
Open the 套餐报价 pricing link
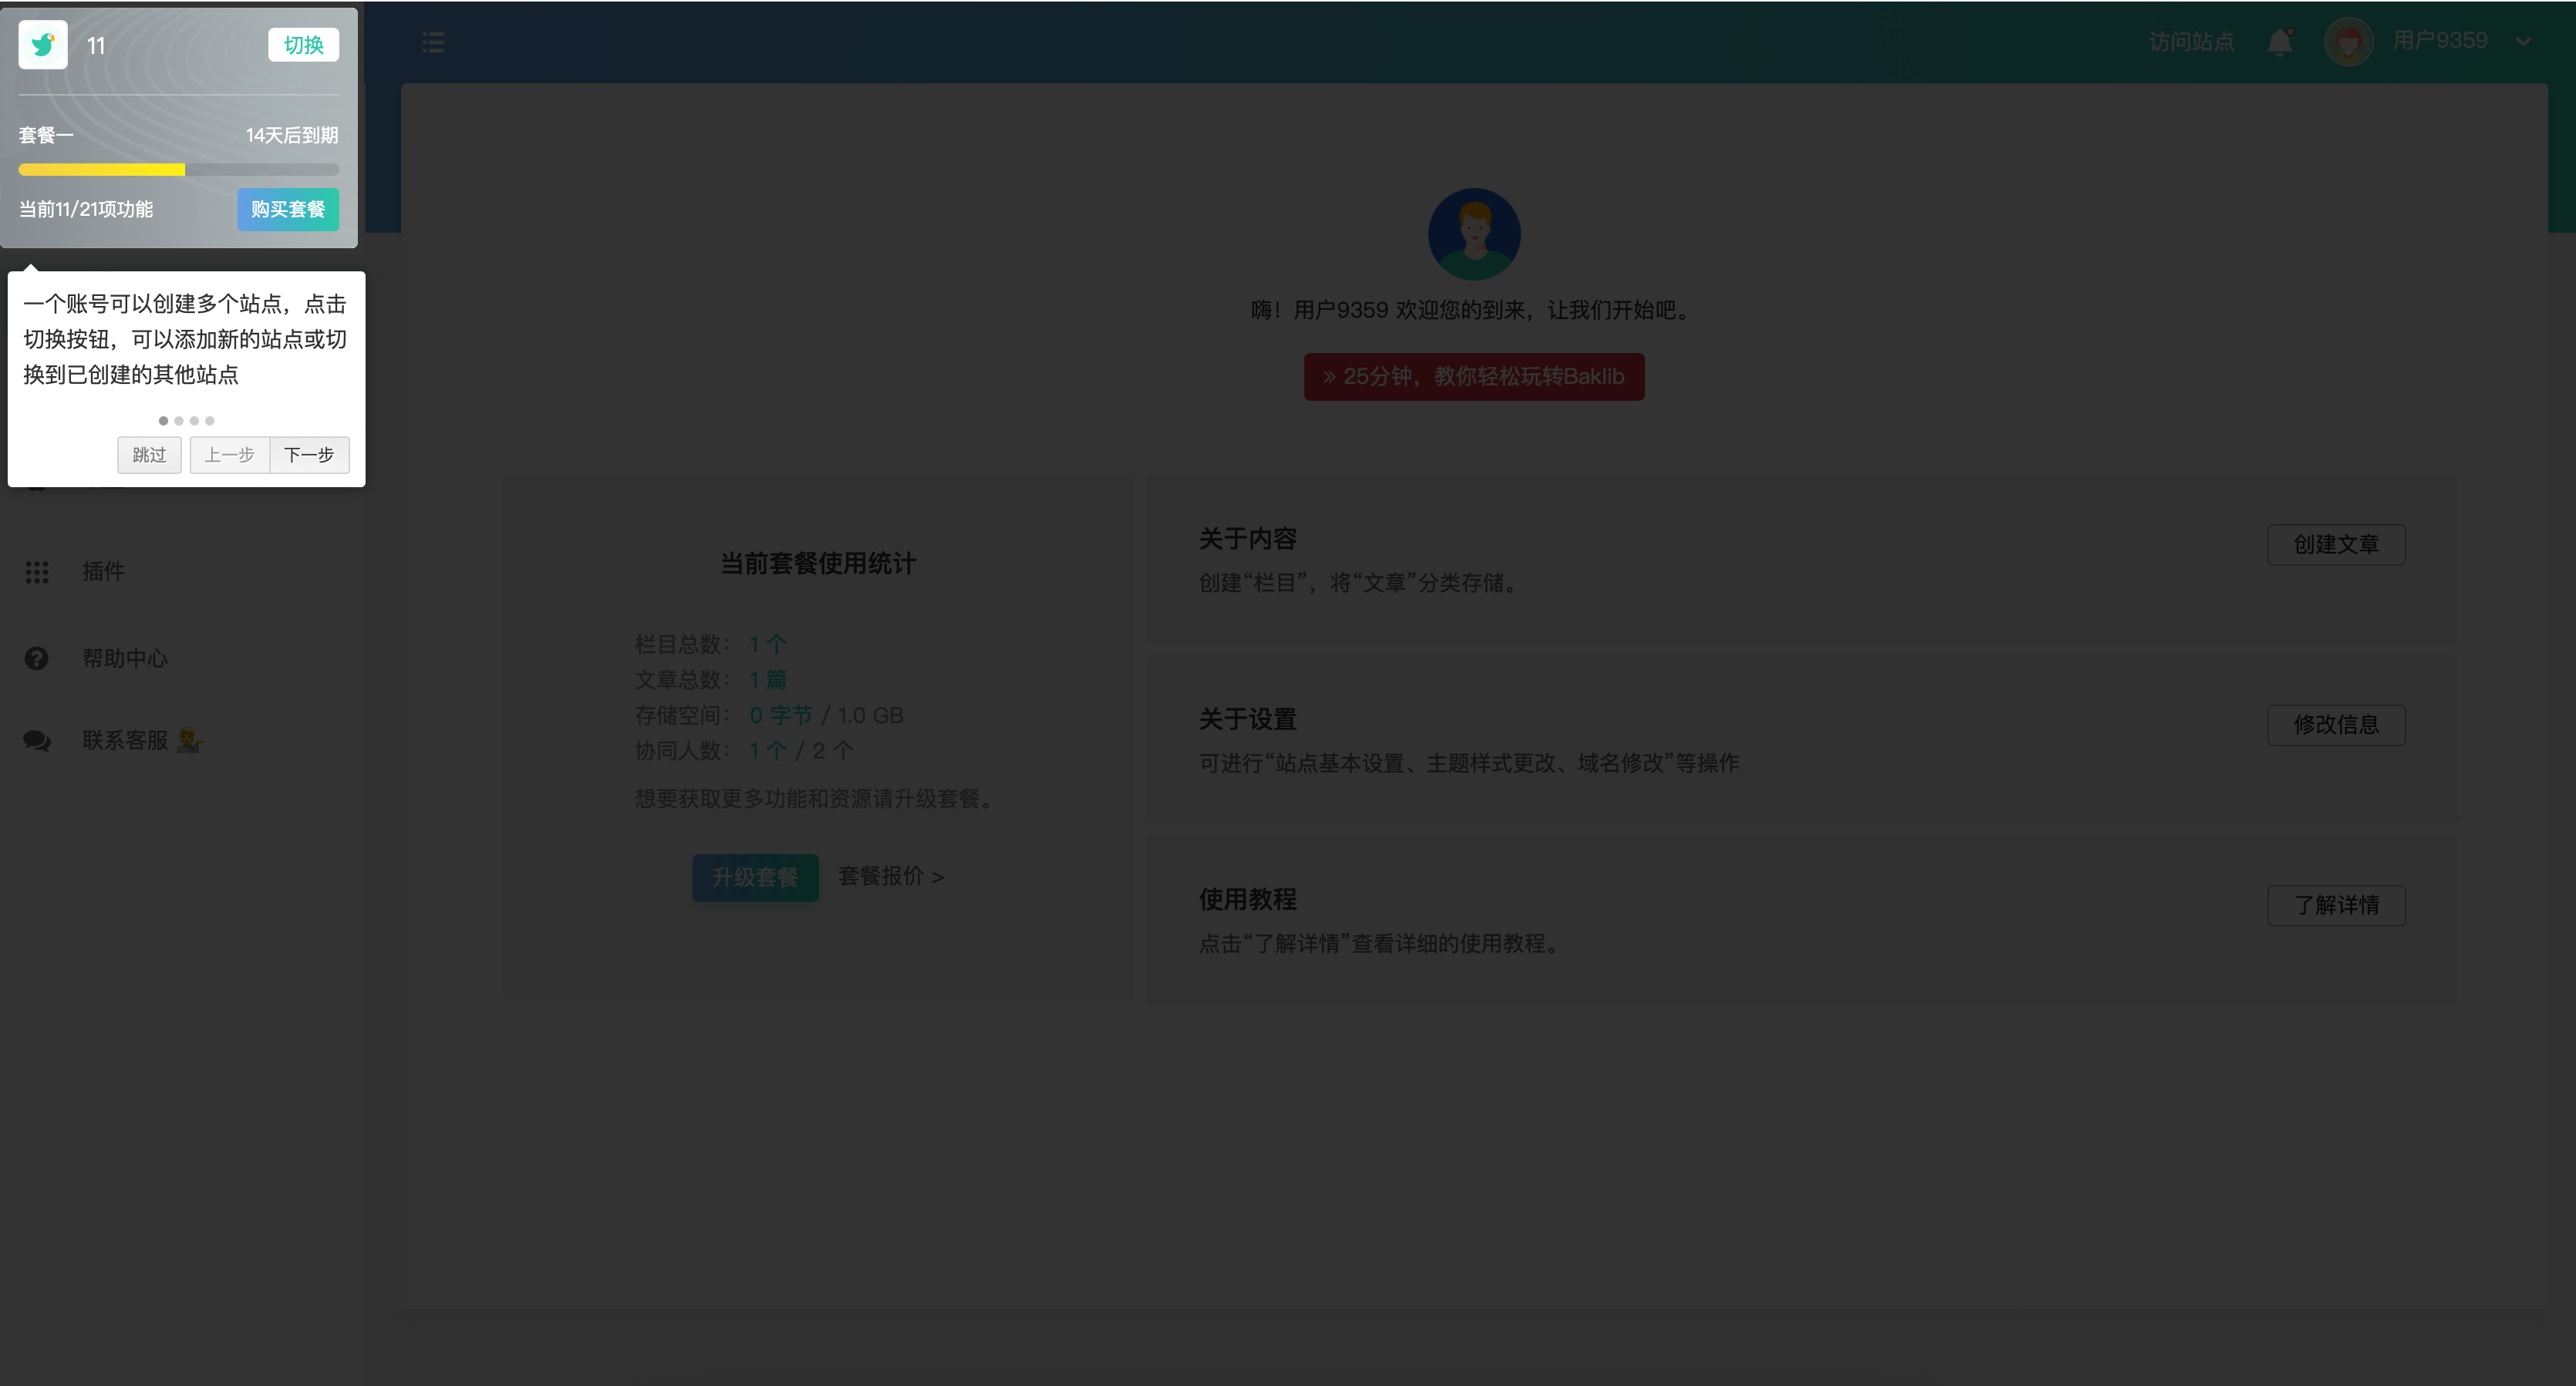(x=891, y=876)
